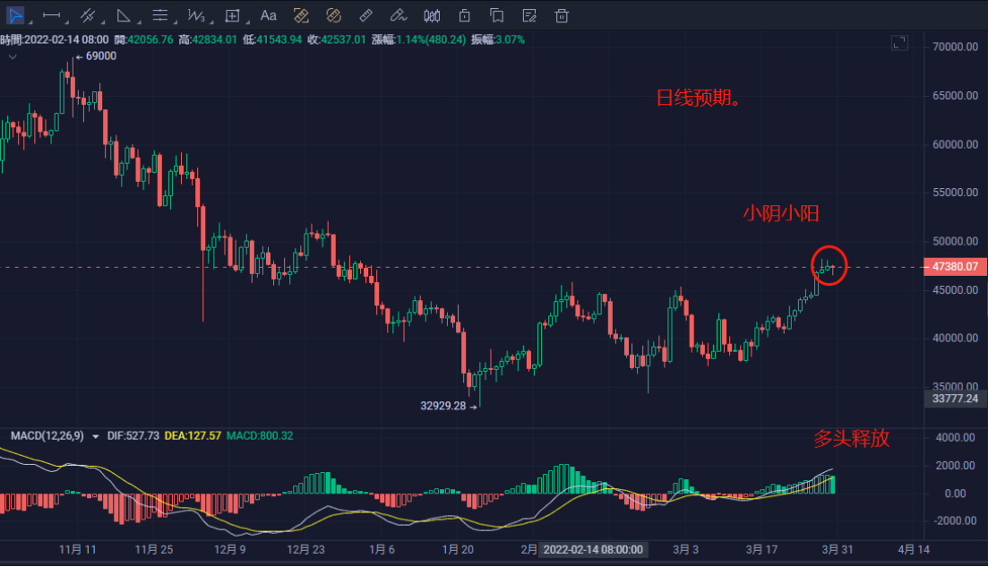Click the MACD(12,26,9) indicator label
This screenshot has width=988, height=567.
click(47, 436)
